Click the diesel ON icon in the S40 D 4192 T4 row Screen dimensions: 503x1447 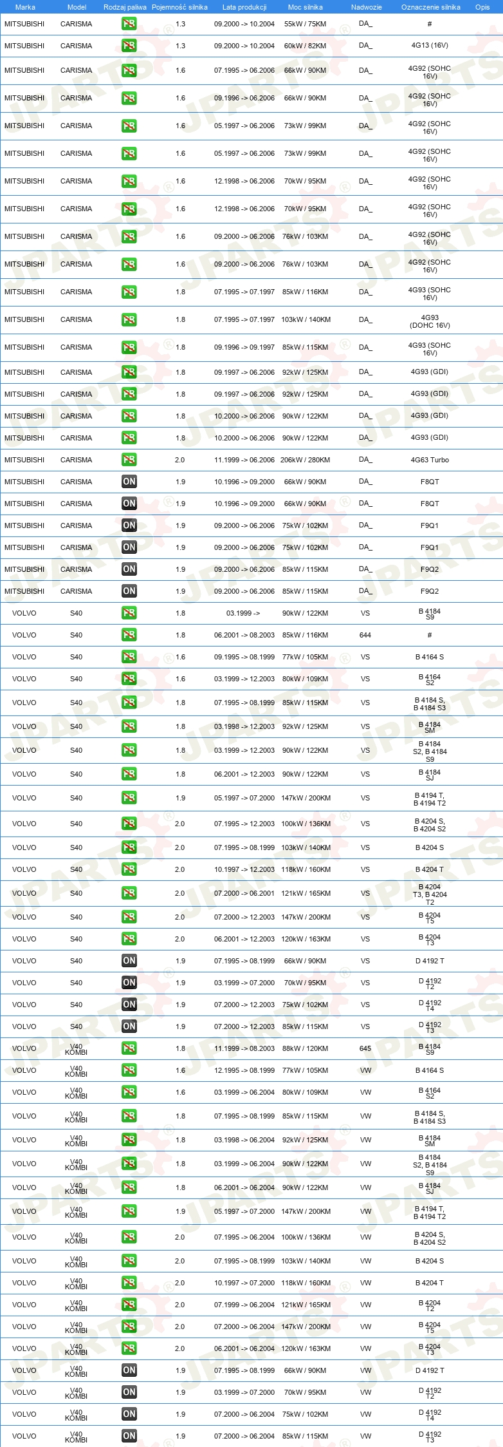click(129, 1005)
